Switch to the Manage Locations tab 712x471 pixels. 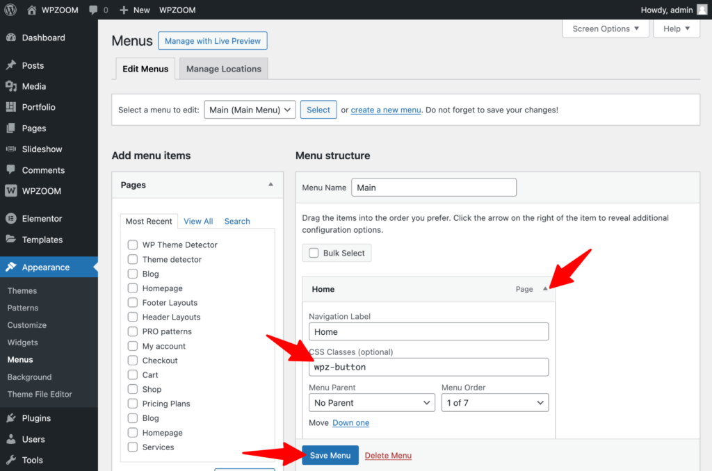coord(223,69)
